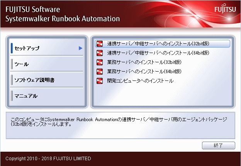Screen dimensions: 241x166
Task: Open the マニュアル menu
Action: pos(47,96)
